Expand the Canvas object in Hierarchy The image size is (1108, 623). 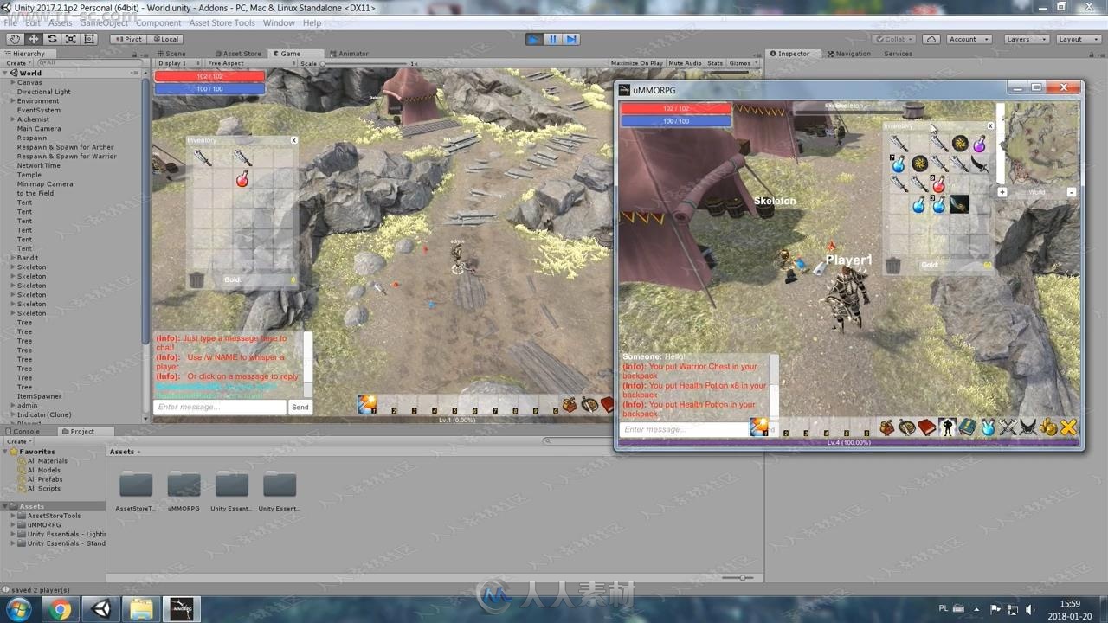(13, 82)
